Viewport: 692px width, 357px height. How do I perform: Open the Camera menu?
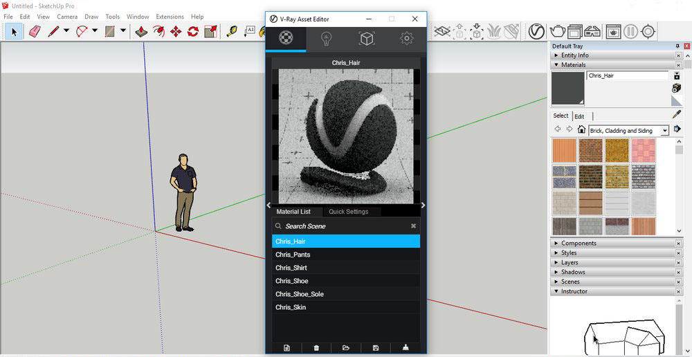[67, 17]
